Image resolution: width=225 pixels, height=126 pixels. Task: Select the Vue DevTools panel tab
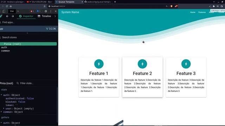[x=12, y=11]
